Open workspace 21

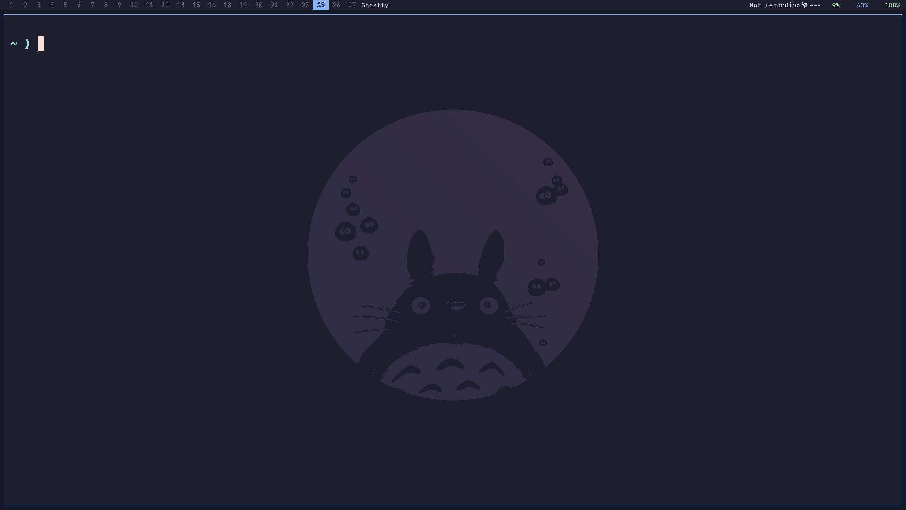(x=274, y=5)
